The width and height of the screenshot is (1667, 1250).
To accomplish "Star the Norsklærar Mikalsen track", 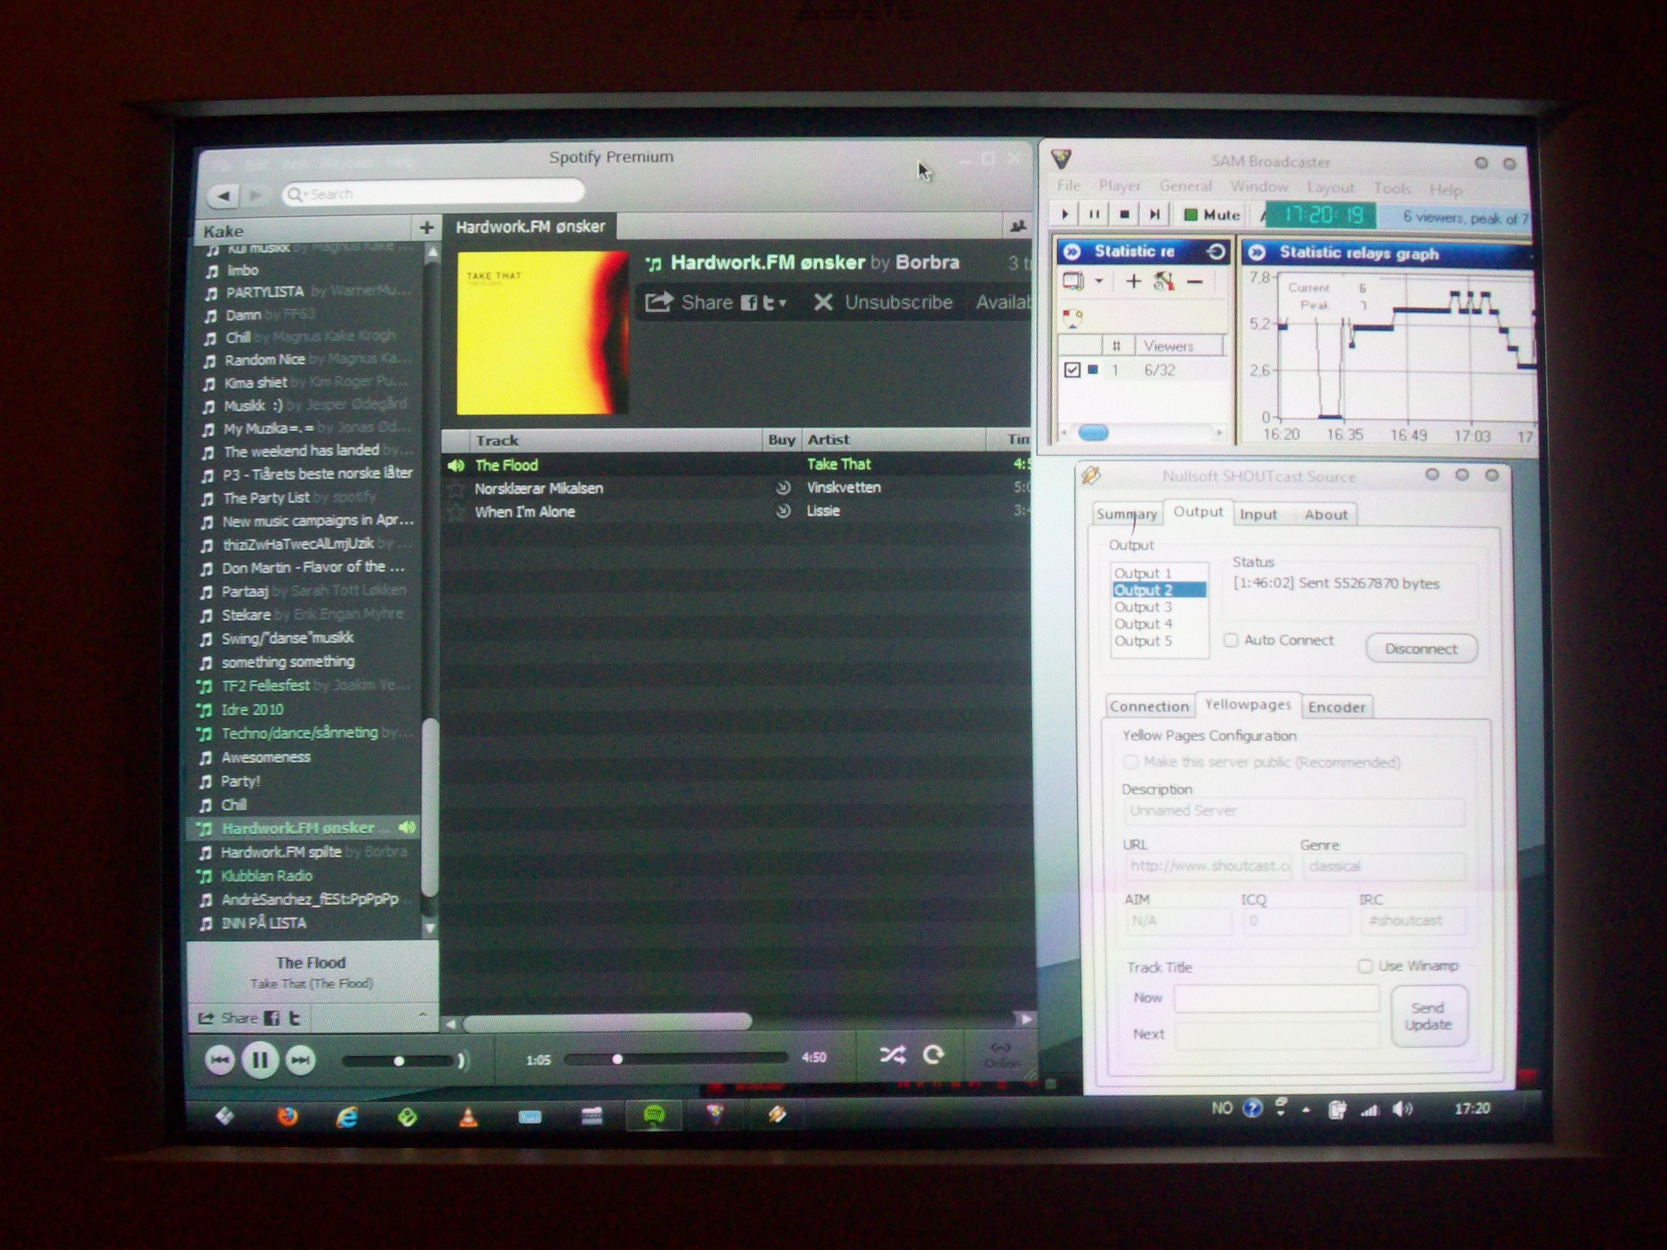I will point(455,489).
